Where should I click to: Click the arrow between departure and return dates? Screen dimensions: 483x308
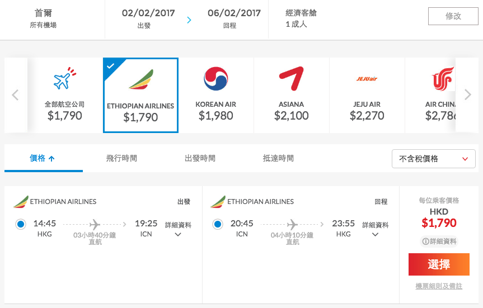(189, 20)
